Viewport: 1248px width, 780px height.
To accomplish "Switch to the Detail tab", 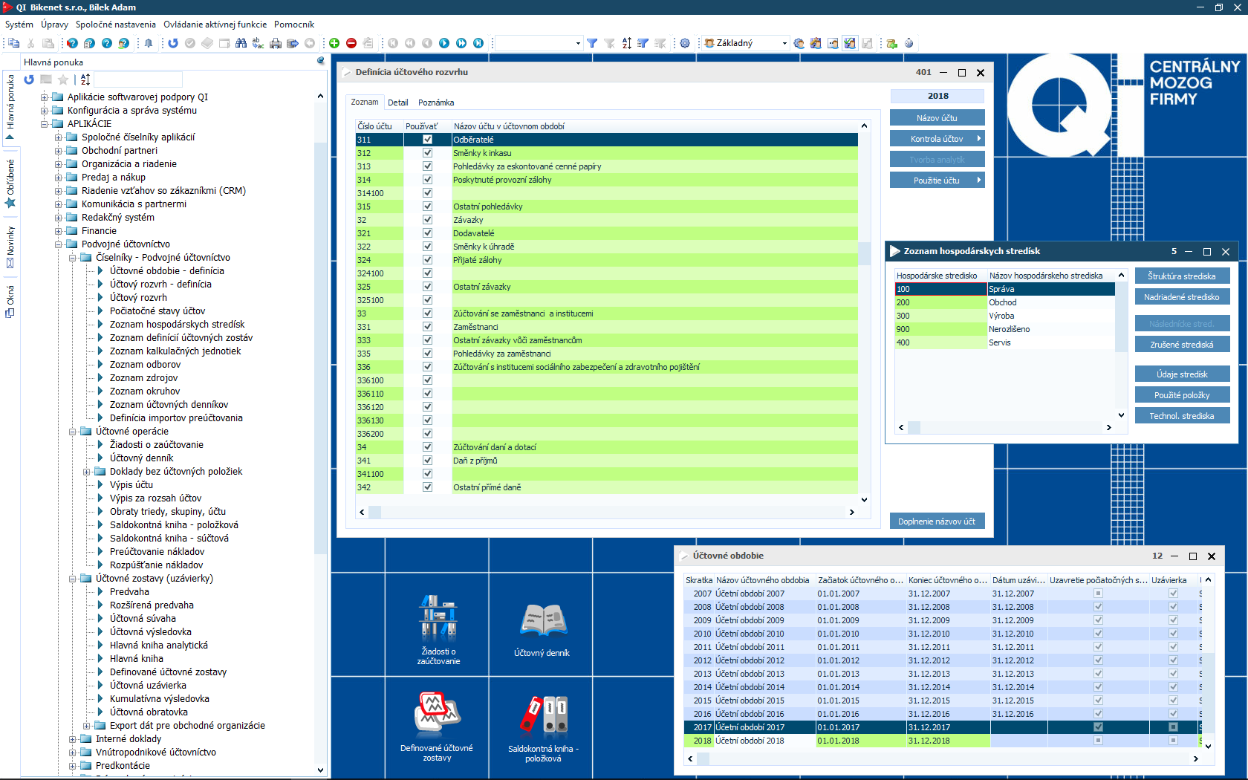I will (397, 103).
